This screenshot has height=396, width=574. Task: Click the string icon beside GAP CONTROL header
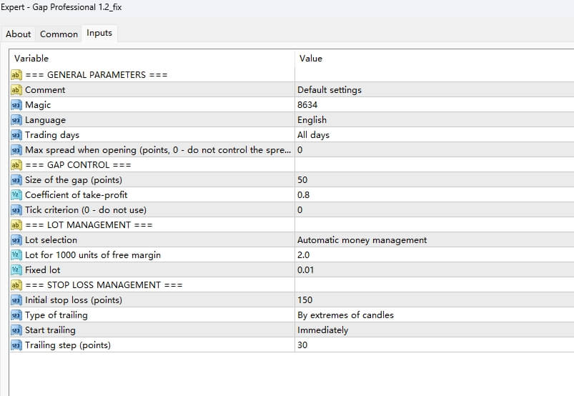coord(16,165)
